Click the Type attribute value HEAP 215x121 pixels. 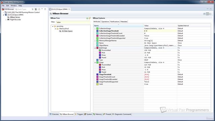[x=146, y=60]
